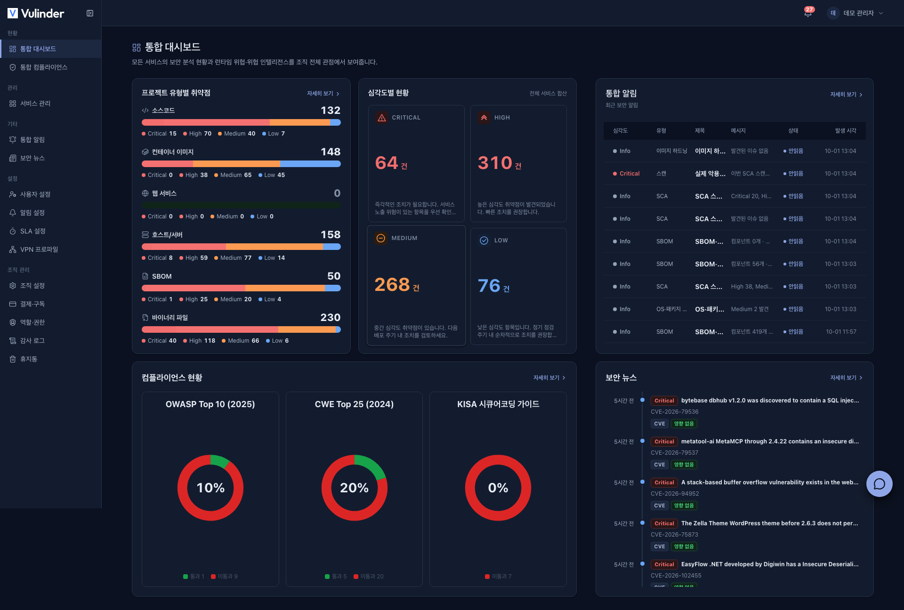904x610 pixels.
Task: Open the HIGH 310건 severity card
Action: pos(518,163)
